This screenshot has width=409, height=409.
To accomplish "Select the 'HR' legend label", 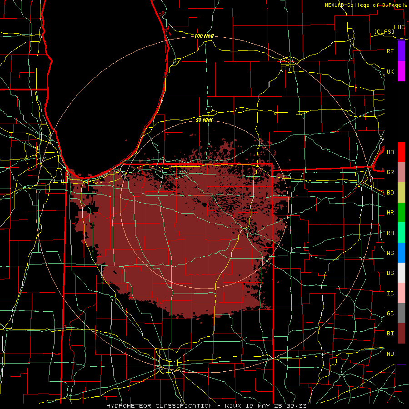I will (390, 213).
